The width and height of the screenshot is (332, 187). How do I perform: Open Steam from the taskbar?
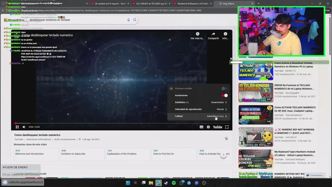point(166,183)
